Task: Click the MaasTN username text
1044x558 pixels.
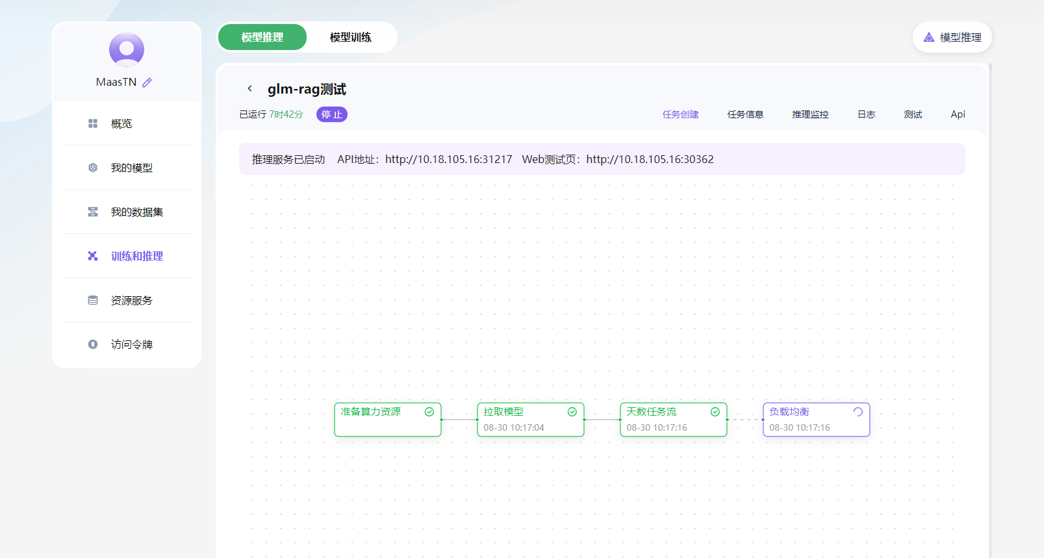Action: point(116,82)
